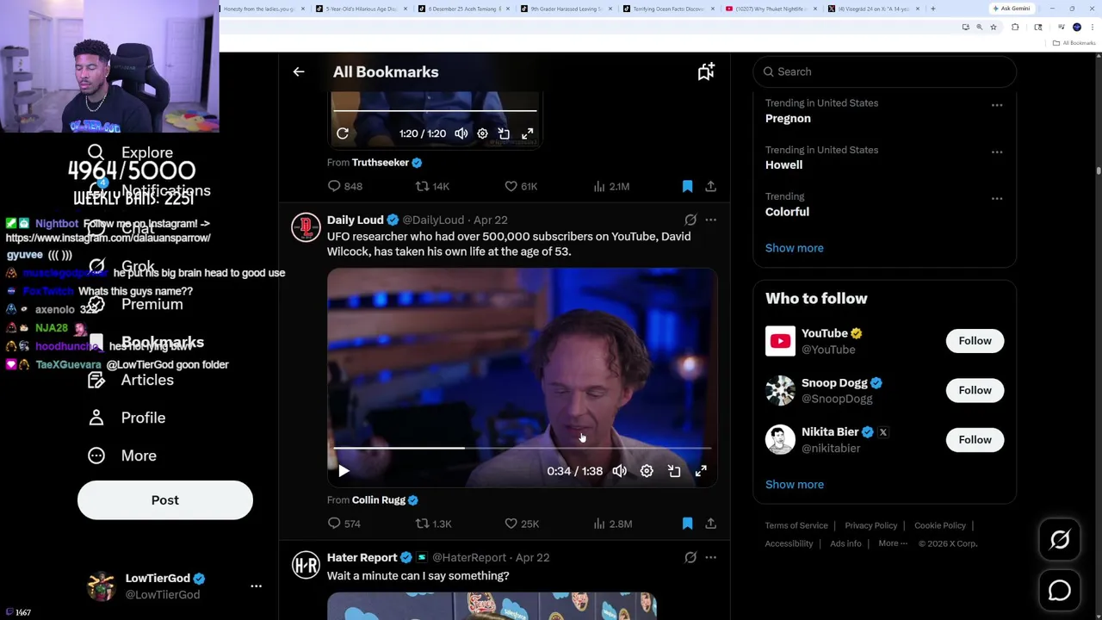Select Bookmarks in sidebar
Screen dimensions: 1102x620
146,342
